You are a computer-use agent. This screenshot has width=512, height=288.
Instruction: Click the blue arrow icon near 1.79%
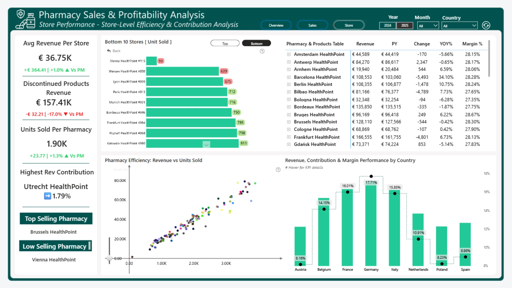[x=47, y=196]
